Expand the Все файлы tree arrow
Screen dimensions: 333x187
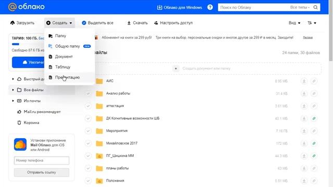point(13,90)
